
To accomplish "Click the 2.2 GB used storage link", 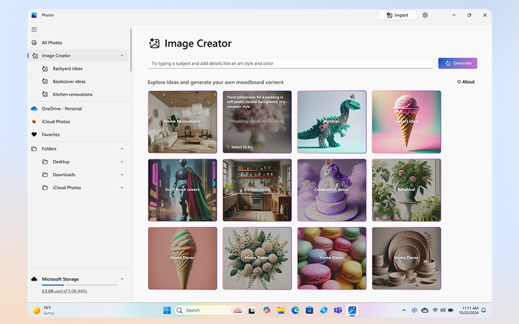I will 64,291.
